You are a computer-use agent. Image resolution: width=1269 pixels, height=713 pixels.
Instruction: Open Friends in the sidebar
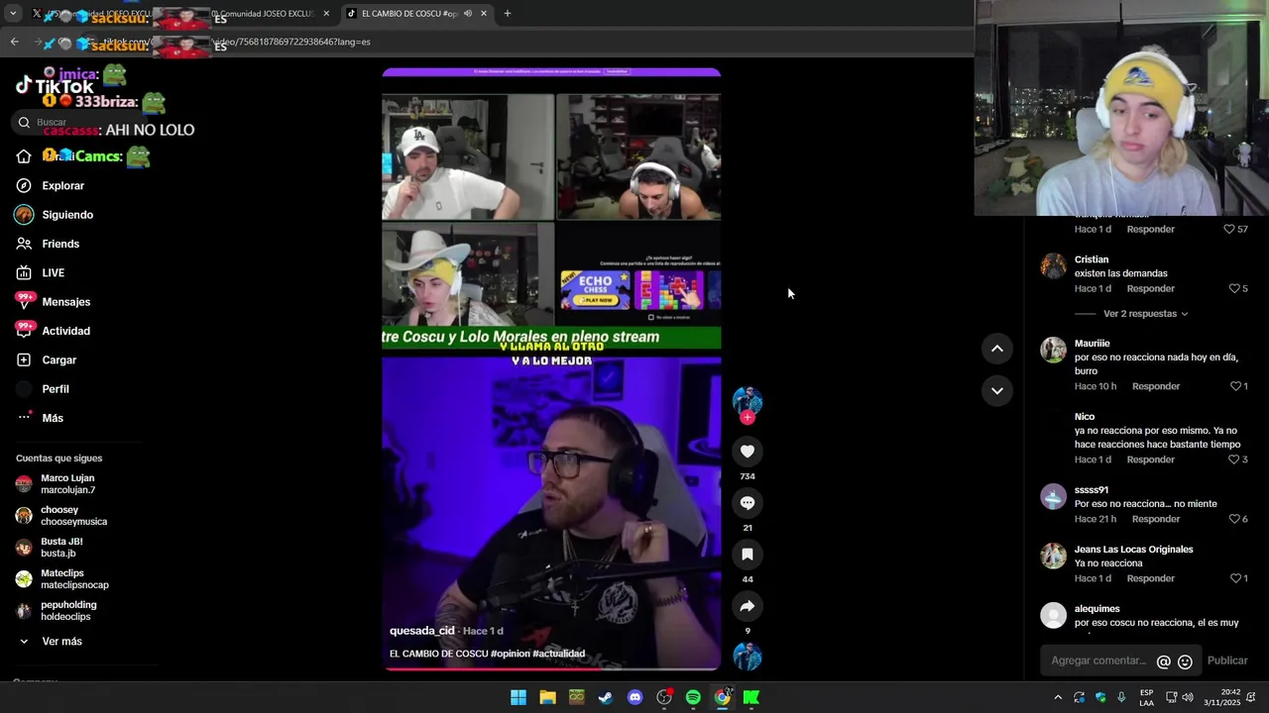60,244
